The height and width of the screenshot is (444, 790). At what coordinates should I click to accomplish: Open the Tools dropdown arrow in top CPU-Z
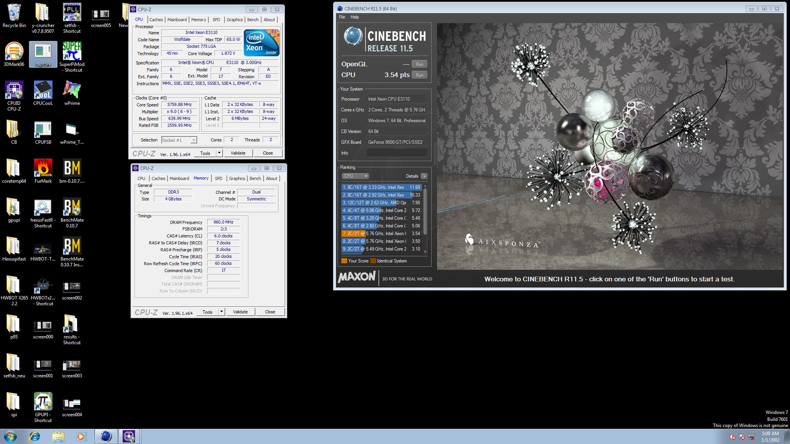point(219,153)
